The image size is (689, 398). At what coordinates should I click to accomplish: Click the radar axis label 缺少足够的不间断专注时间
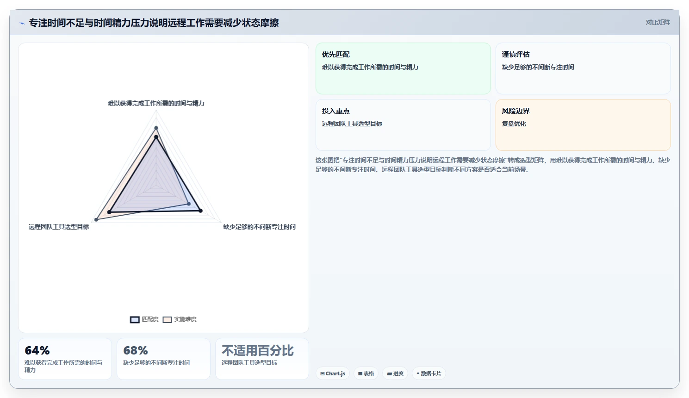tap(260, 227)
